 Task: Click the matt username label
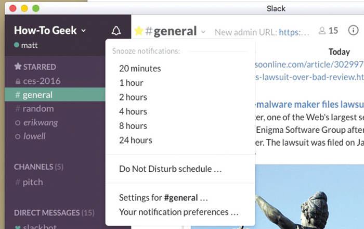29,45
